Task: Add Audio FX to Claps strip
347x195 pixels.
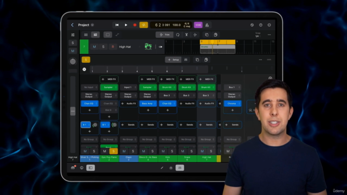Action: (128, 103)
